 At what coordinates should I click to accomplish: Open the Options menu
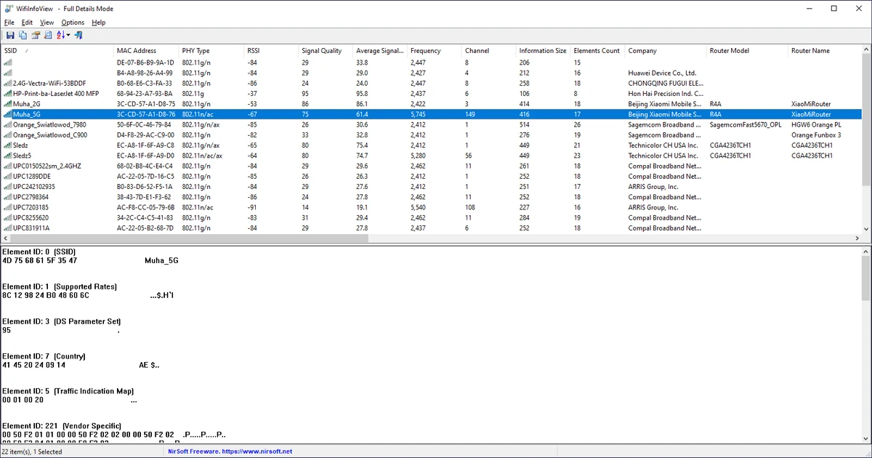(73, 23)
